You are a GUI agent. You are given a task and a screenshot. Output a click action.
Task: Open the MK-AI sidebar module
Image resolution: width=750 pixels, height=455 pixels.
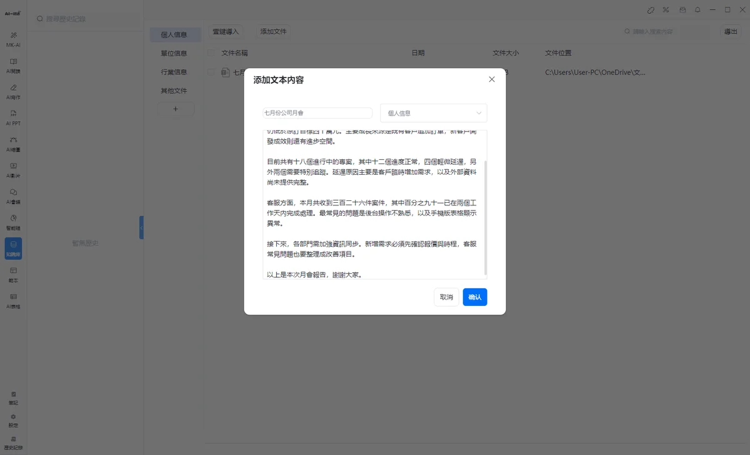13,39
